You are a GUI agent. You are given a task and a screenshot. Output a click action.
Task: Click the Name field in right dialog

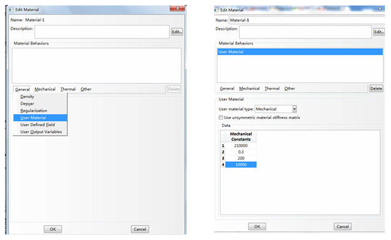pyautogui.click(x=307, y=20)
